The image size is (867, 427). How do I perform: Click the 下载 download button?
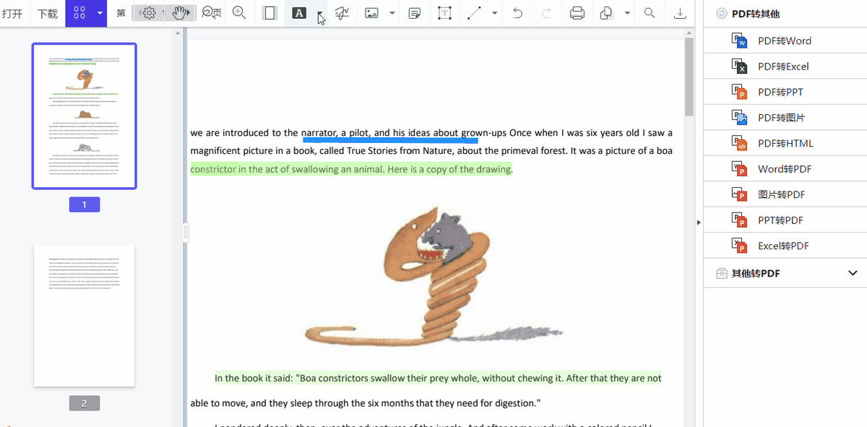coord(48,14)
